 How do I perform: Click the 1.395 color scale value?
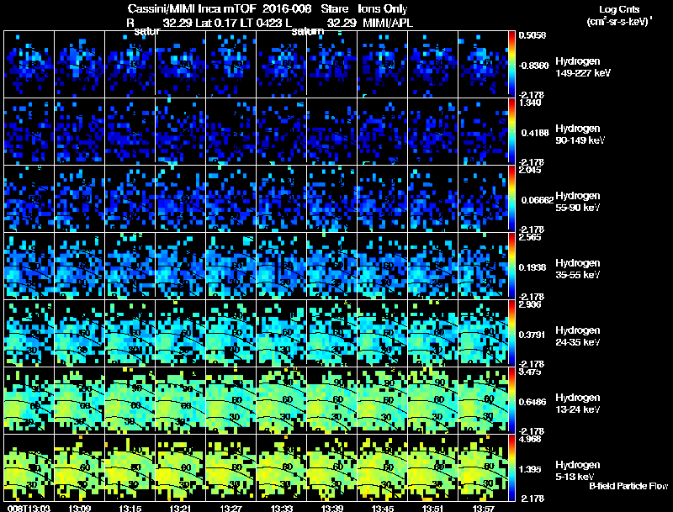pyautogui.click(x=530, y=470)
